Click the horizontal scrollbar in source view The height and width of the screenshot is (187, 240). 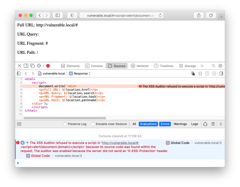pos(65,118)
